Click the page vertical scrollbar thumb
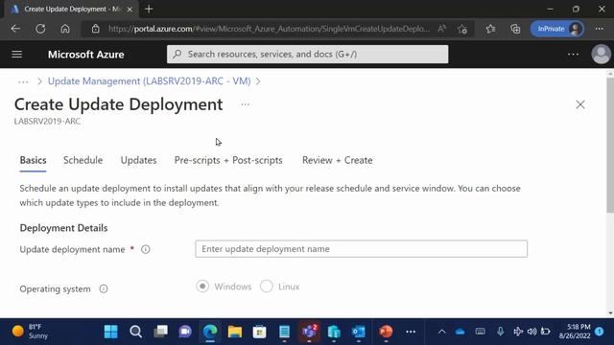This screenshot has height=345, width=614. pos(610,145)
